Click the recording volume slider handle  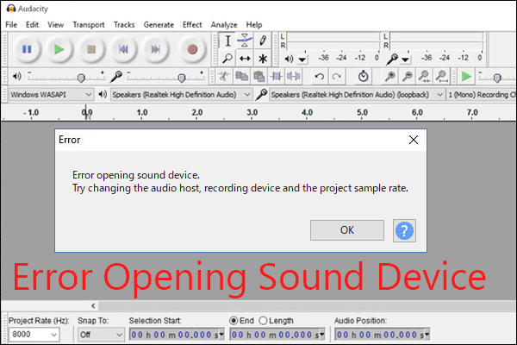point(181,78)
